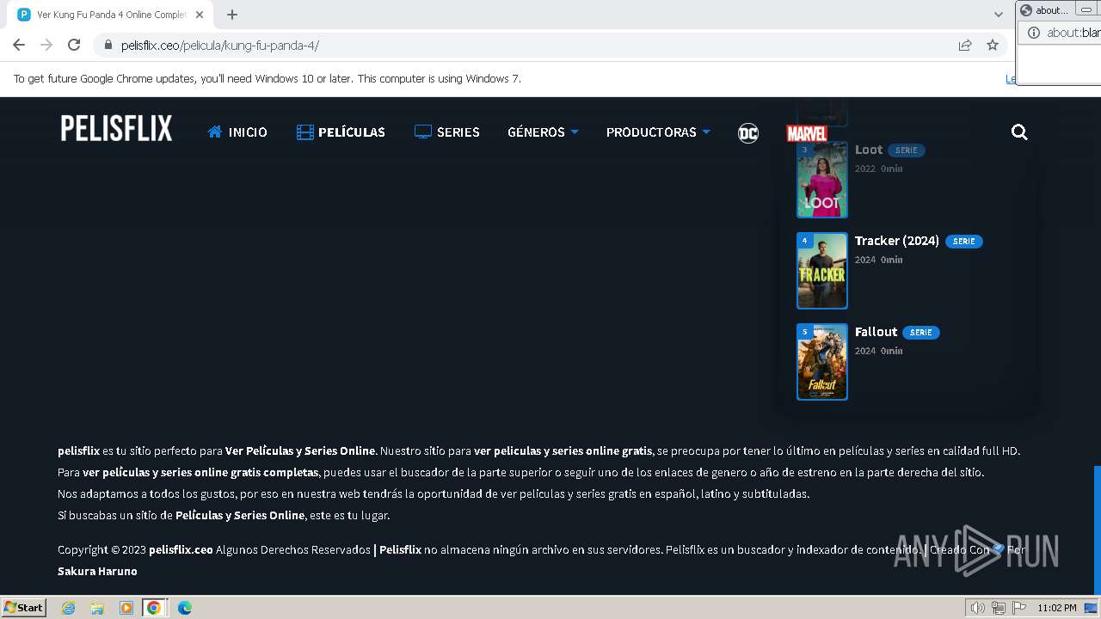Viewport: 1101px width, 619px height.
Task: Click the DC logo in navigation
Action: pyautogui.click(x=748, y=132)
